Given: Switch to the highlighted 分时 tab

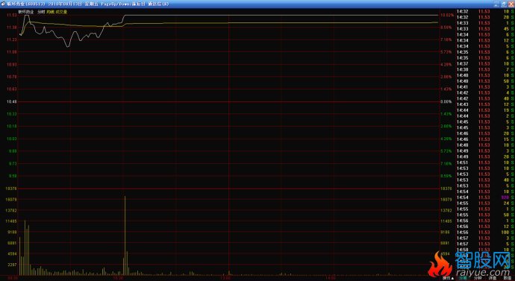Looking at the screenshot, I should 463,278.
